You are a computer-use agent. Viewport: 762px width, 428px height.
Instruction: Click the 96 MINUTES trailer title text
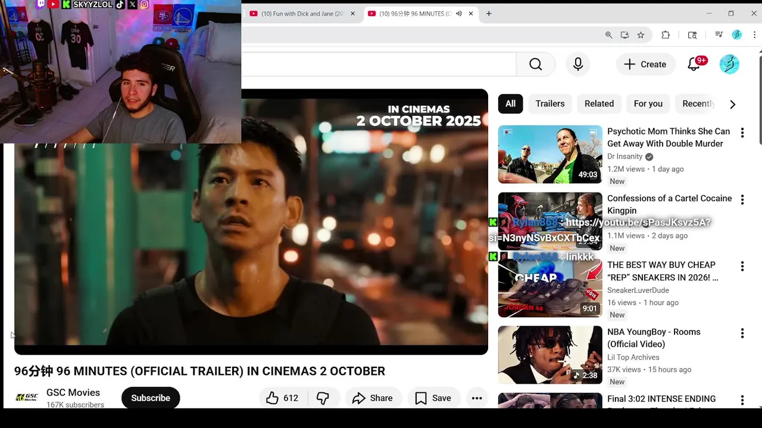coord(199,371)
